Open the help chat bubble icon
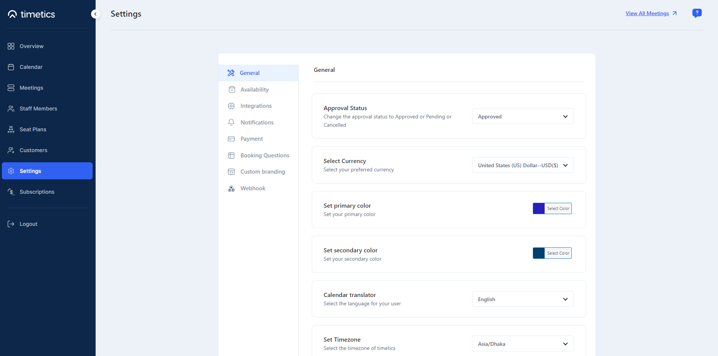718x356 pixels. 697,13
